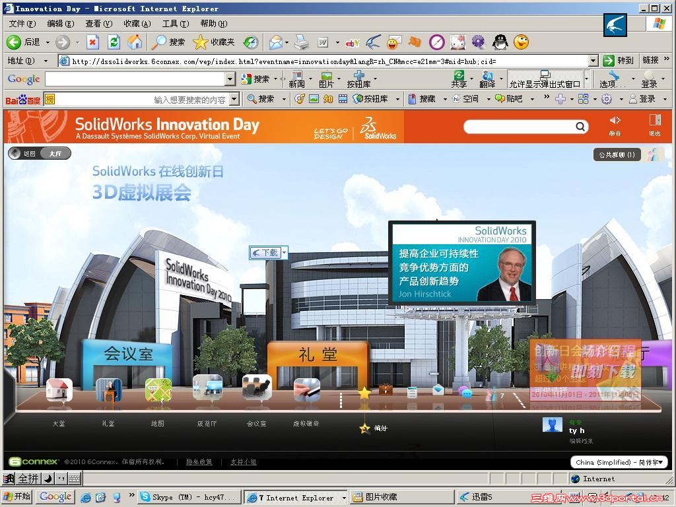Open the 地图 map dock icon
Screen dimensions: 676x507
click(158, 390)
